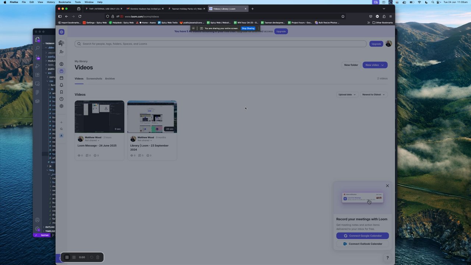Bookmark this page with the star icon

(343, 16)
